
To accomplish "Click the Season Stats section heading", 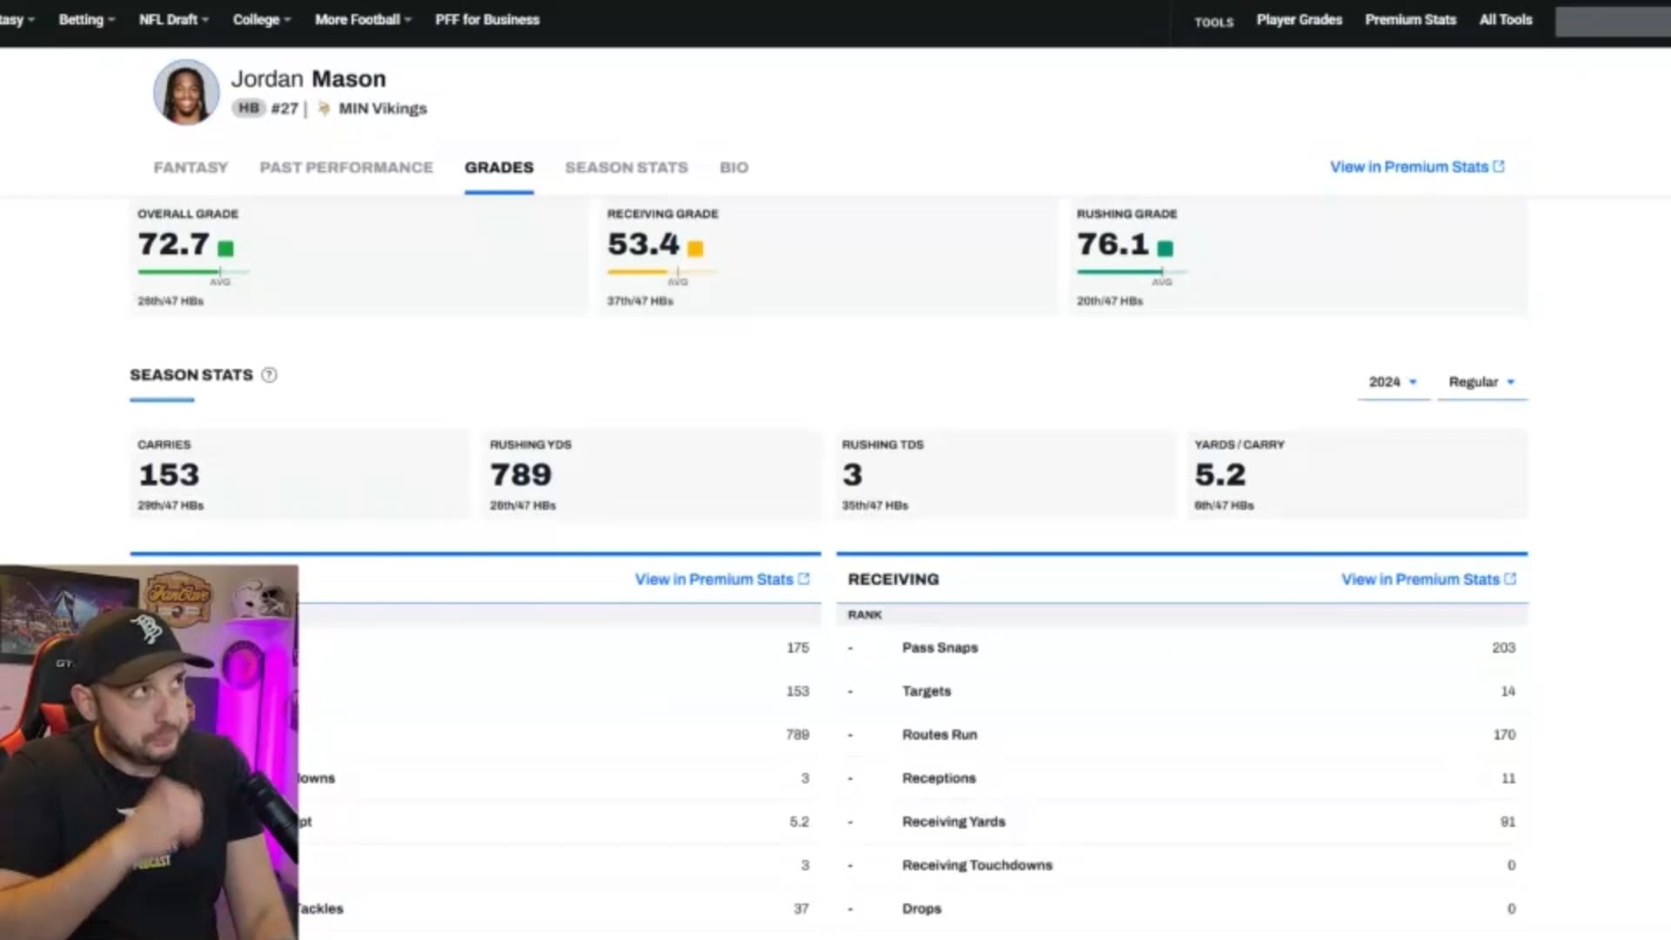I will (x=191, y=375).
